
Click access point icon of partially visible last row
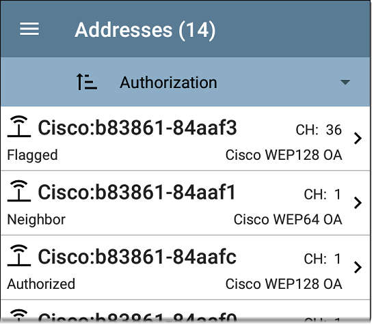(19, 314)
